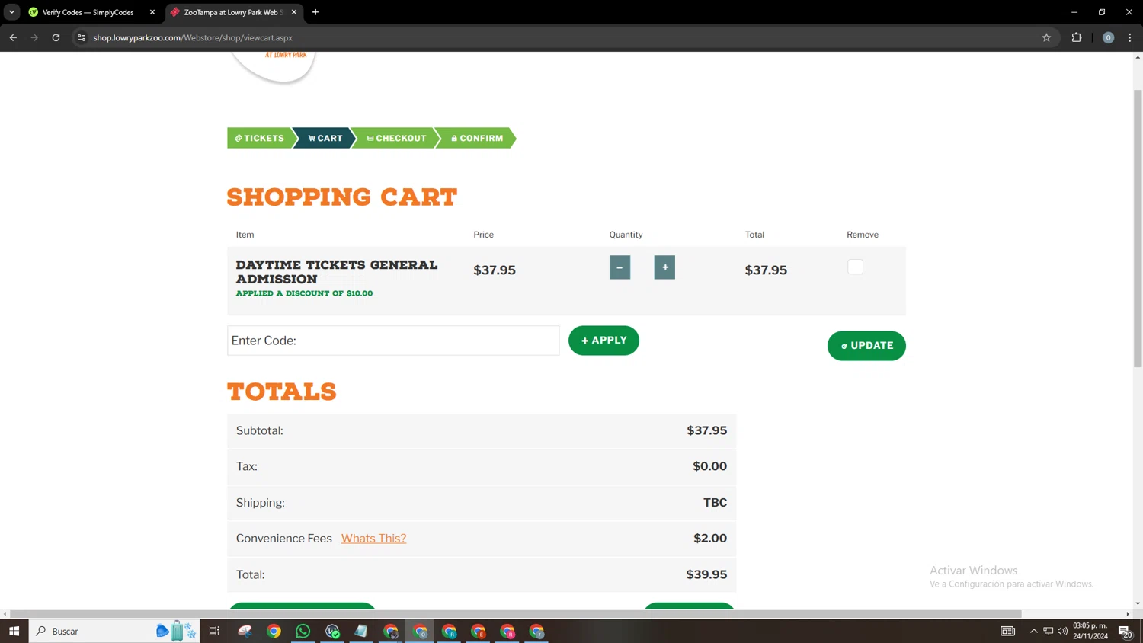
Task: Open the Snipping Tool taskbar icon
Action: [245, 631]
